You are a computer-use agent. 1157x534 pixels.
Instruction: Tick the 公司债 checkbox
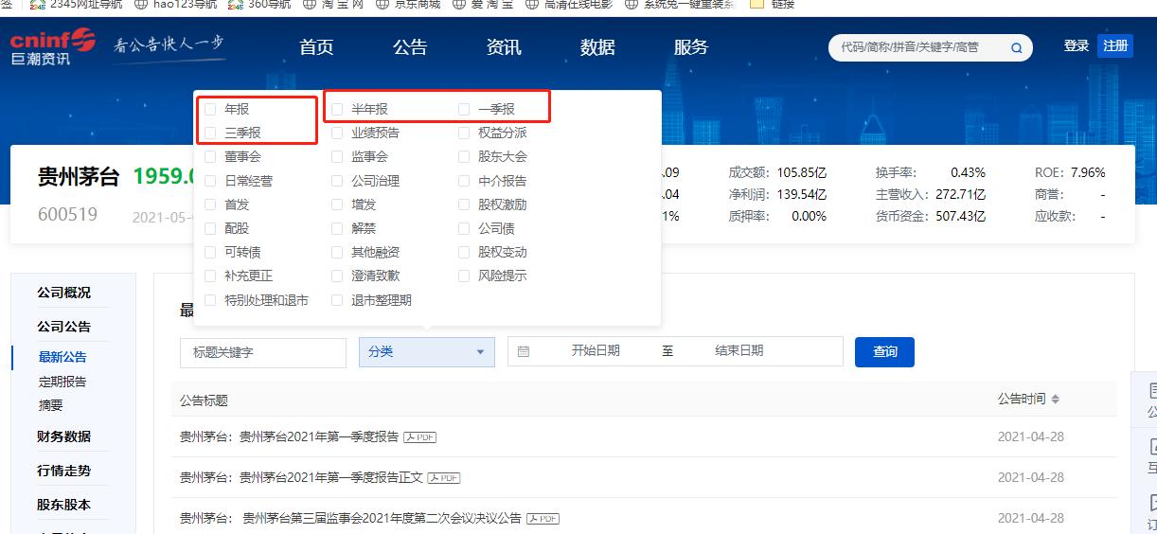tap(464, 229)
